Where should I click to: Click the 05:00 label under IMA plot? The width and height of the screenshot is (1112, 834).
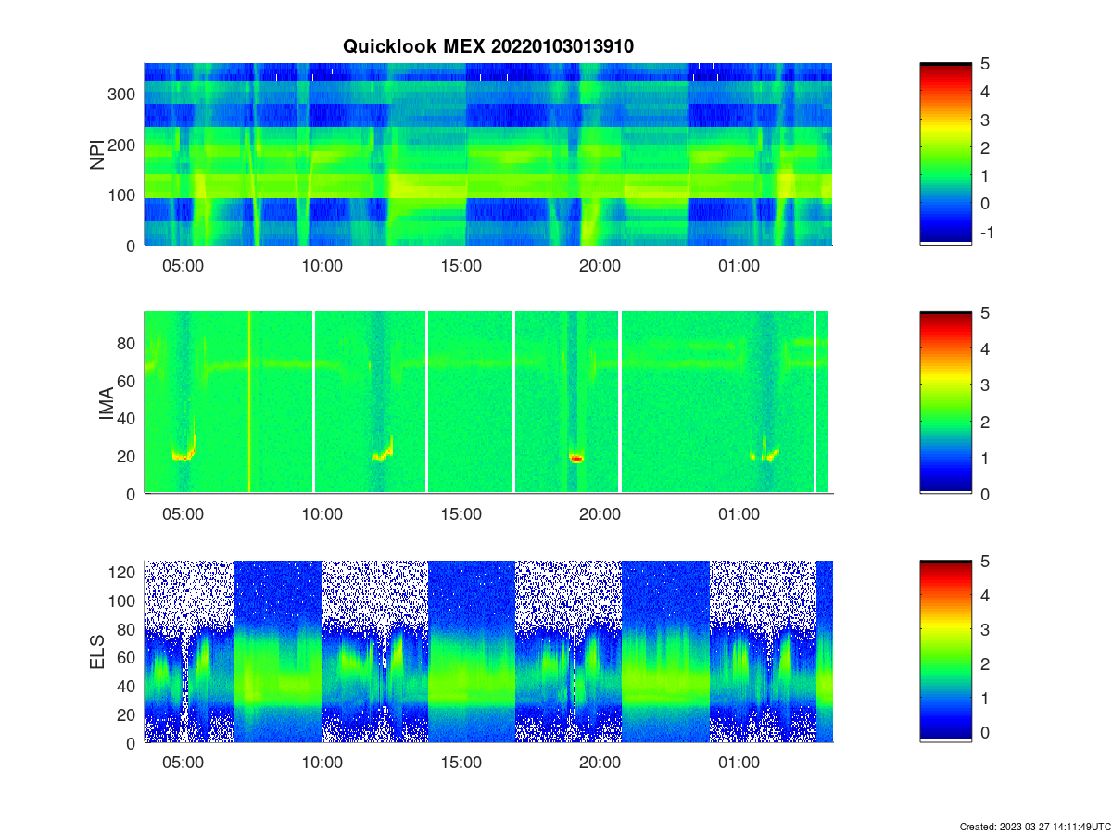pos(183,513)
